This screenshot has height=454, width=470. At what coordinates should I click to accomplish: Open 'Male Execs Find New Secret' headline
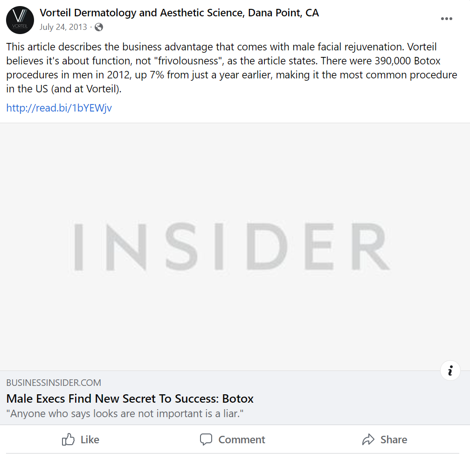pyautogui.click(x=130, y=398)
